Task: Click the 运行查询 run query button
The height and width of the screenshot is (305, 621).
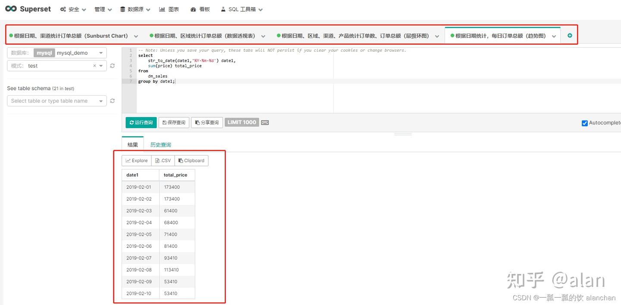Action: 141,122
